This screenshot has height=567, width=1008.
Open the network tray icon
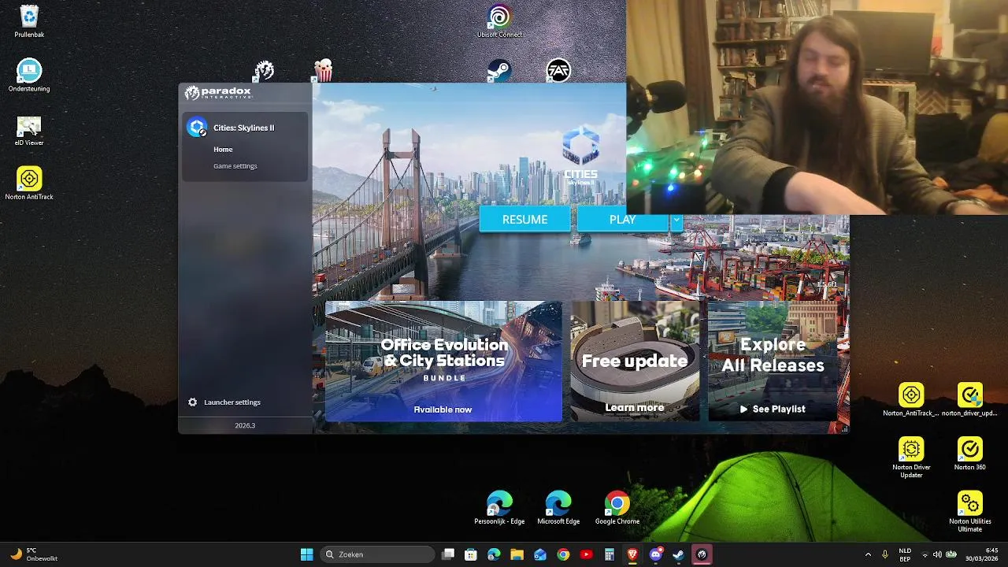pyautogui.click(x=925, y=554)
